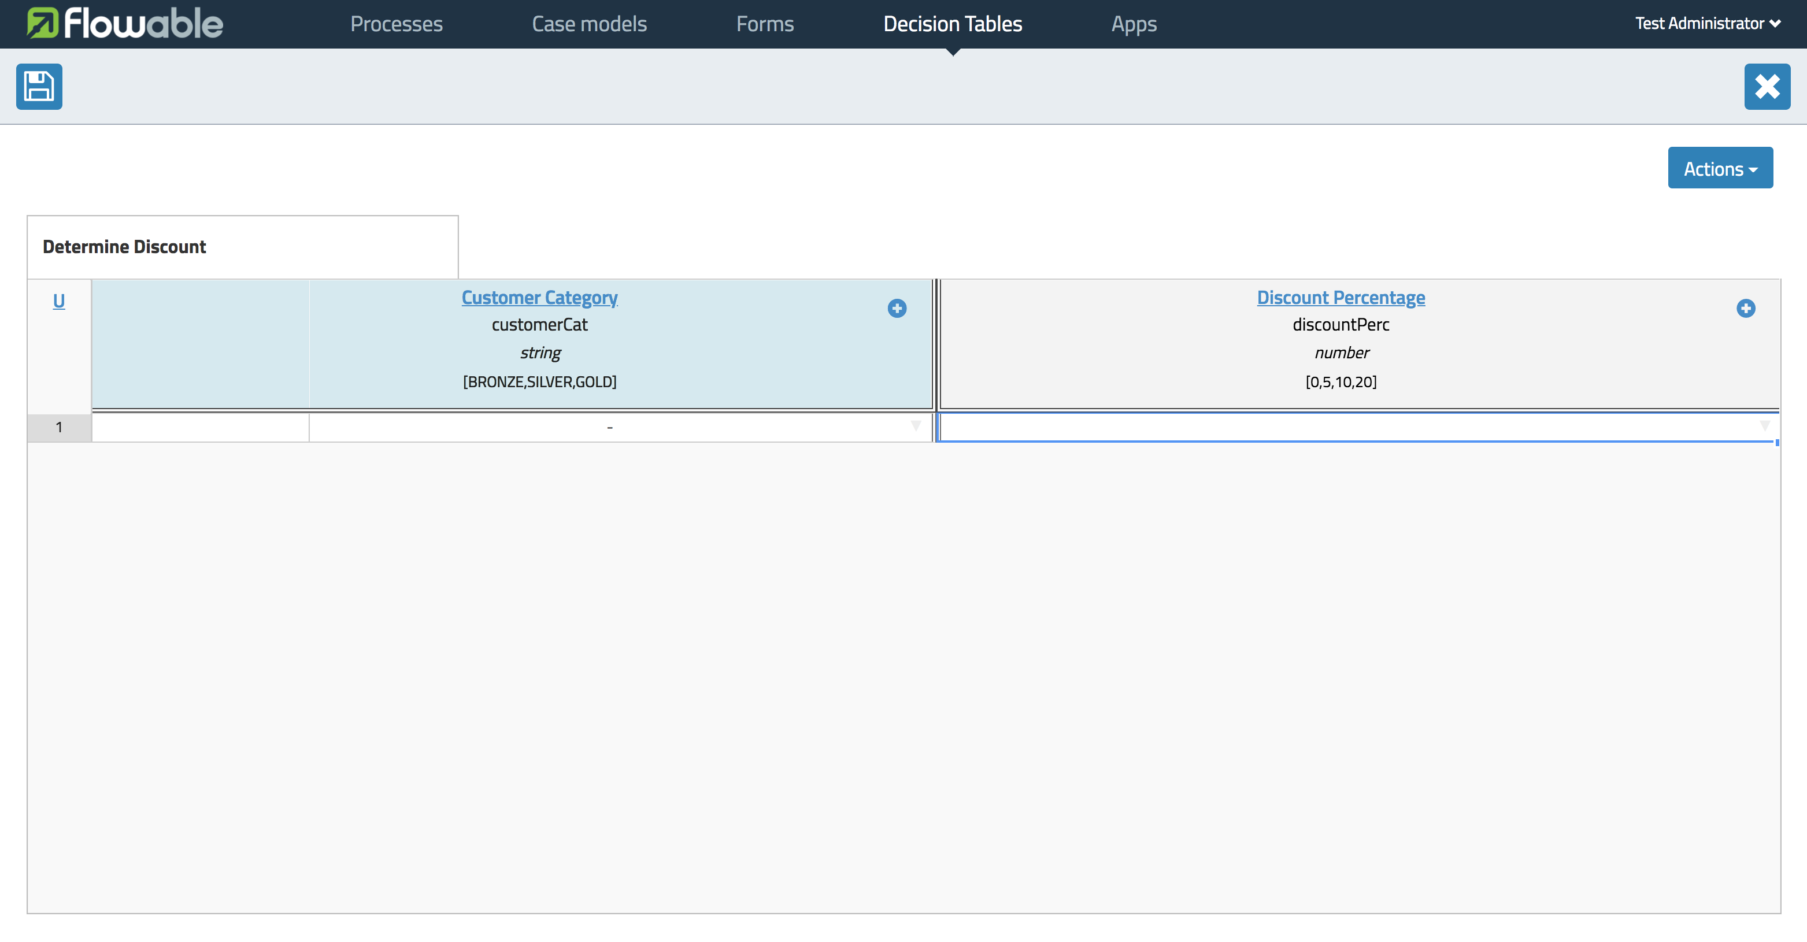The width and height of the screenshot is (1807, 942).
Task: Select the Processes menu item
Action: (x=397, y=24)
